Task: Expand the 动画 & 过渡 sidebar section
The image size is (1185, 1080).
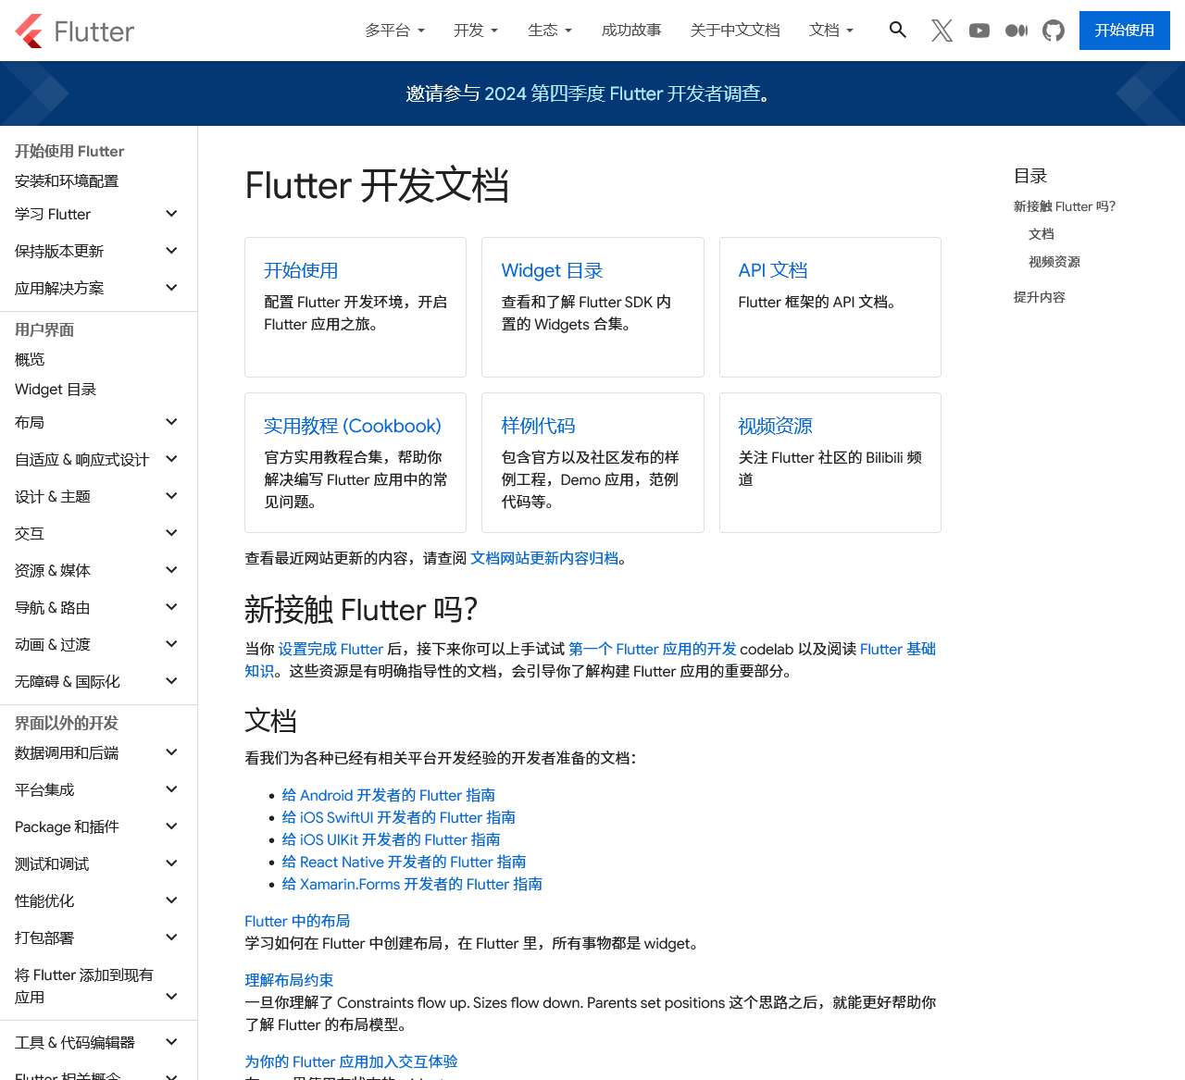Action: (97, 644)
